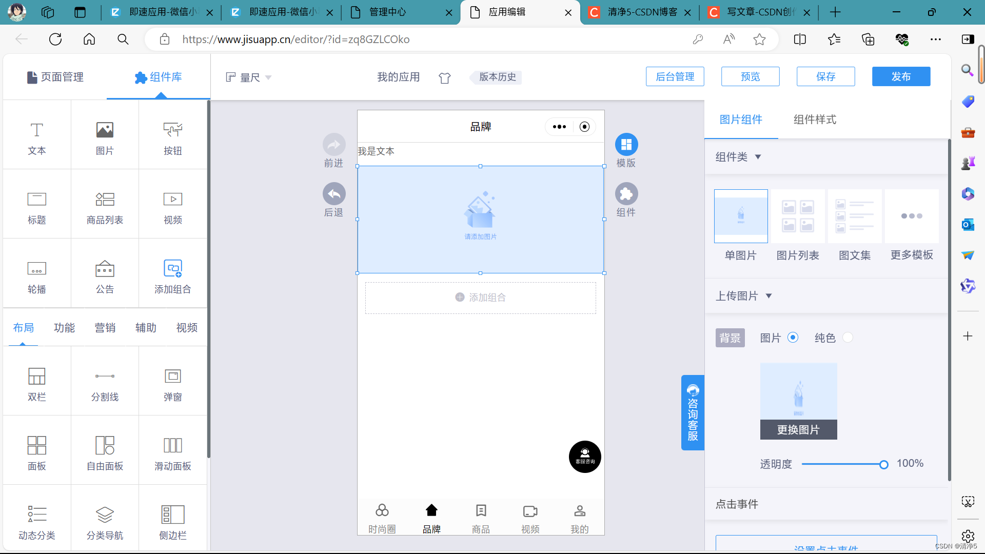The width and height of the screenshot is (985, 554).
Task: Click the 更换图片 change image button
Action: pos(798,430)
